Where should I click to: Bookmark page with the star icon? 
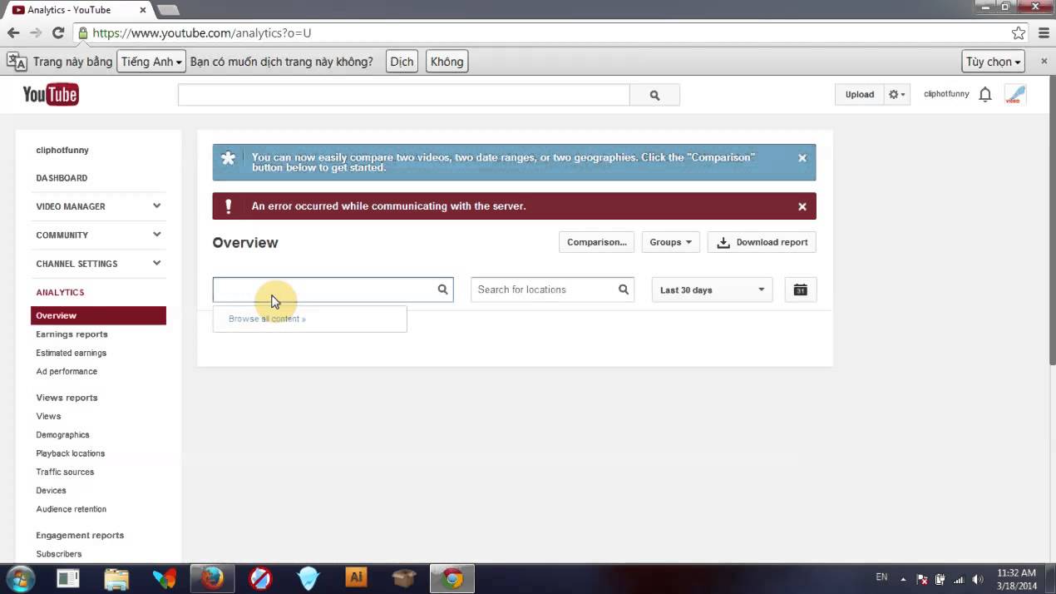click(x=1019, y=33)
